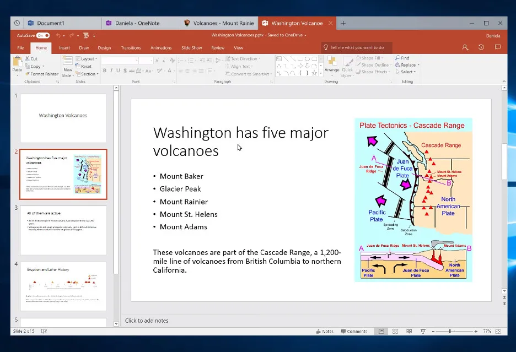
Task: Click the Click to add notes area
Action: (x=147, y=321)
